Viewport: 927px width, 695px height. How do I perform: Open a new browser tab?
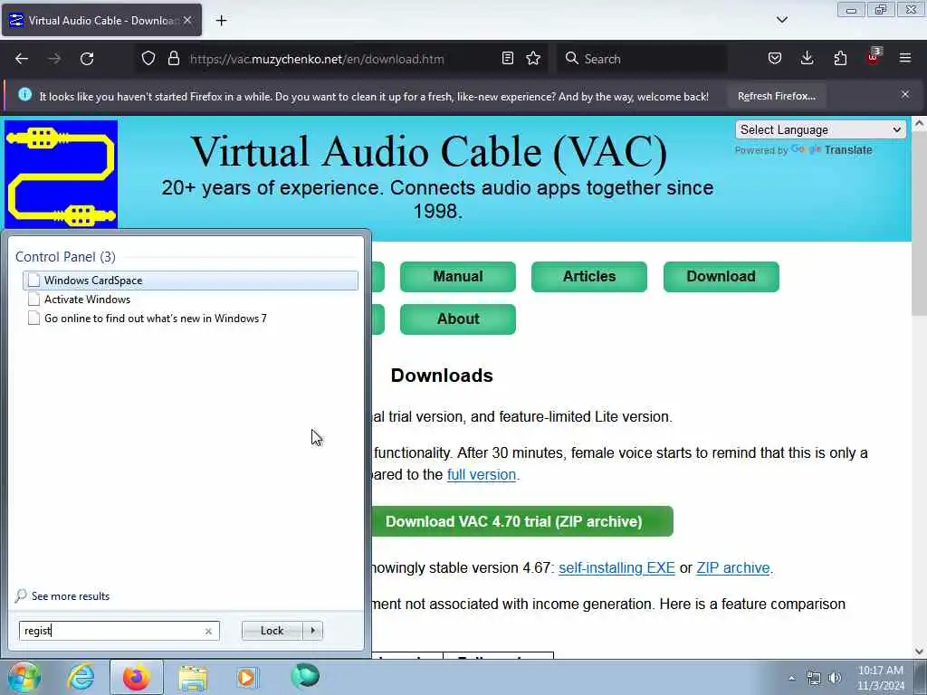[221, 21]
